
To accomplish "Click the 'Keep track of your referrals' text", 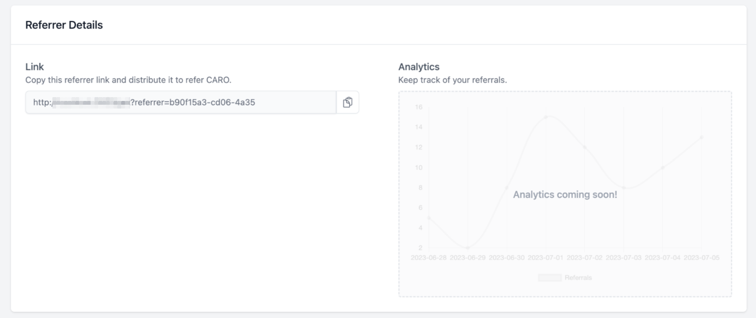I will coord(453,80).
